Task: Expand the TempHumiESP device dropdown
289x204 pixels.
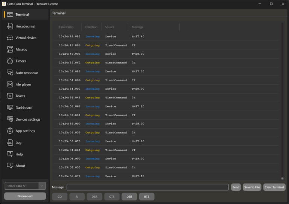Action: click(x=42, y=186)
